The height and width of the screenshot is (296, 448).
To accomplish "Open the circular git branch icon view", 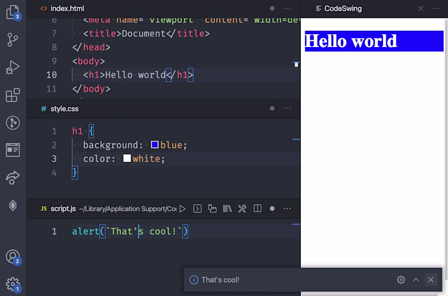I will click(13, 123).
